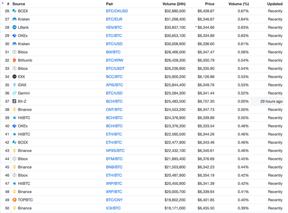The image size is (288, 213).
Task: Open the Gemini exchange name in row 36
Action: point(24,93)
